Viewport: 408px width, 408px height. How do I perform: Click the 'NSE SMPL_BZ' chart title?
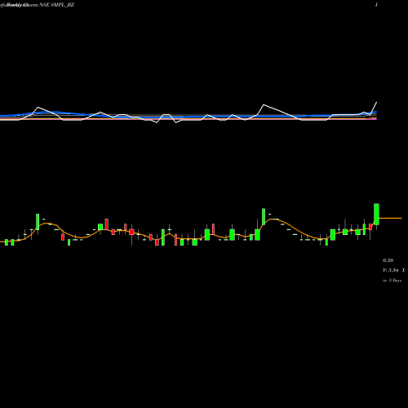pyautogui.click(x=57, y=5)
